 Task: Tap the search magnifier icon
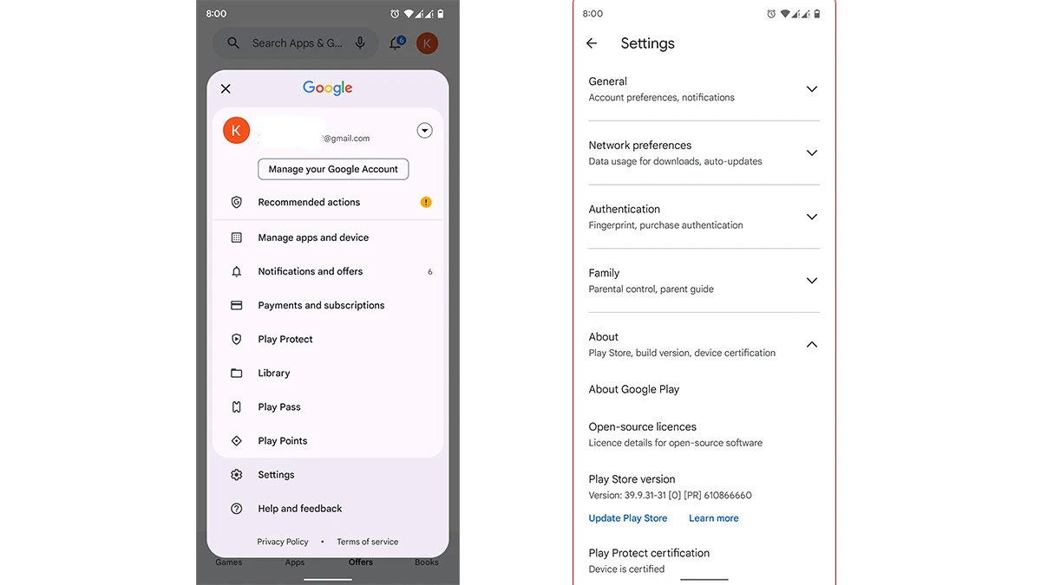click(233, 42)
